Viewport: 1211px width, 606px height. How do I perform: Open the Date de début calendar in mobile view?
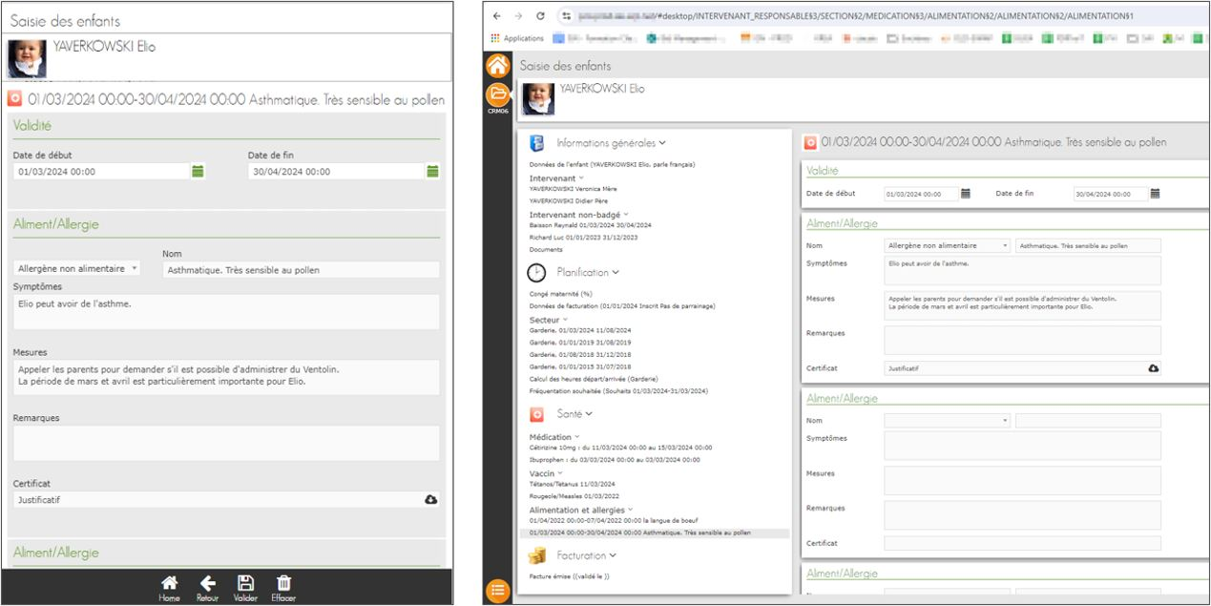click(198, 172)
